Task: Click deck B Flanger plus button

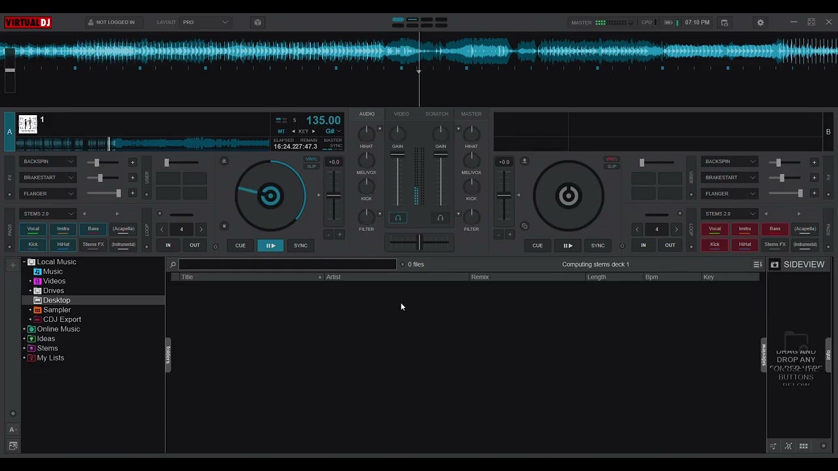Action: pos(814,194)
